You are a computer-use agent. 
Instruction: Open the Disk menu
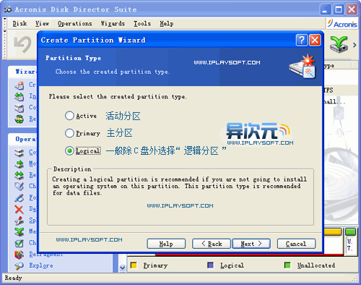(x=19, y=24)
